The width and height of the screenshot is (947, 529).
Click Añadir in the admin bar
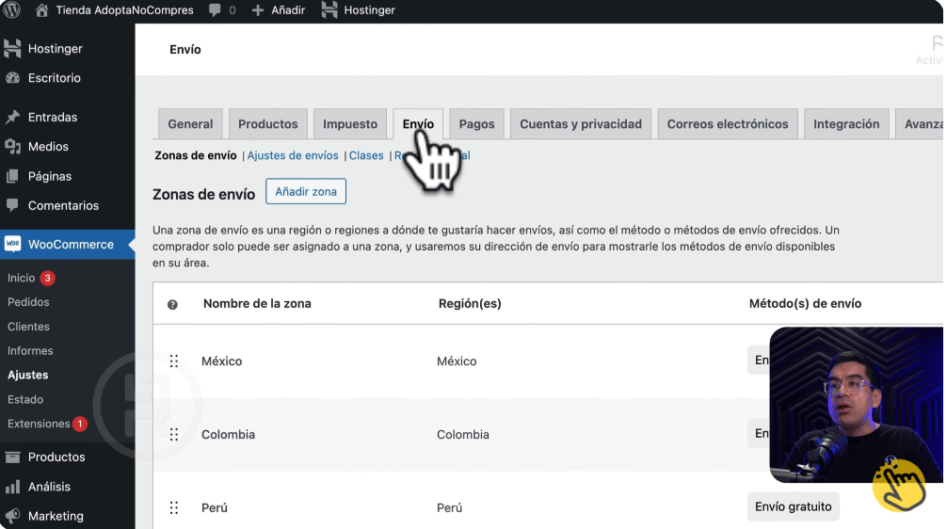pyautogui.click(x=288, y=10)
